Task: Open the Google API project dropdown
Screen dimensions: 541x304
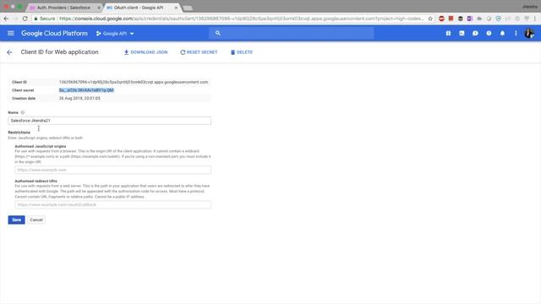Action: coord(115,34)
